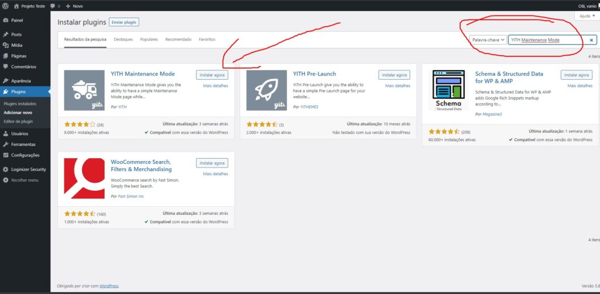
Task: Install YITH Pre-Launch with Instalar agora
Action: click(394, 75)
